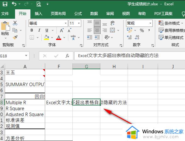The width and height of the screenshot is (185, 141).
Task: Click Increase Indent icon
Action: [97, 37]
